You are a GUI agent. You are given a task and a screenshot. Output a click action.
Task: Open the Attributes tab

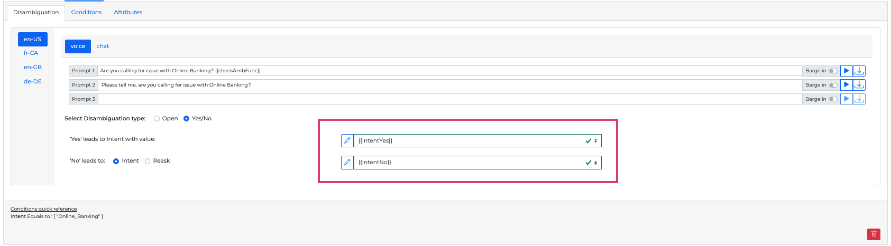click(x=128, y=12)
